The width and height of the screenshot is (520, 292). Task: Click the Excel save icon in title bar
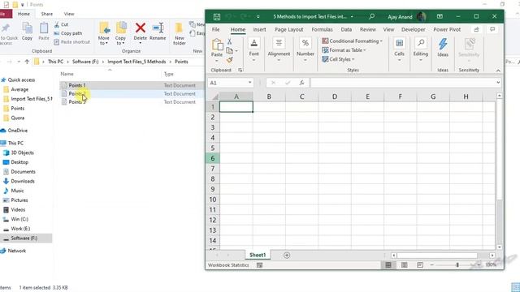click(217, 16)
